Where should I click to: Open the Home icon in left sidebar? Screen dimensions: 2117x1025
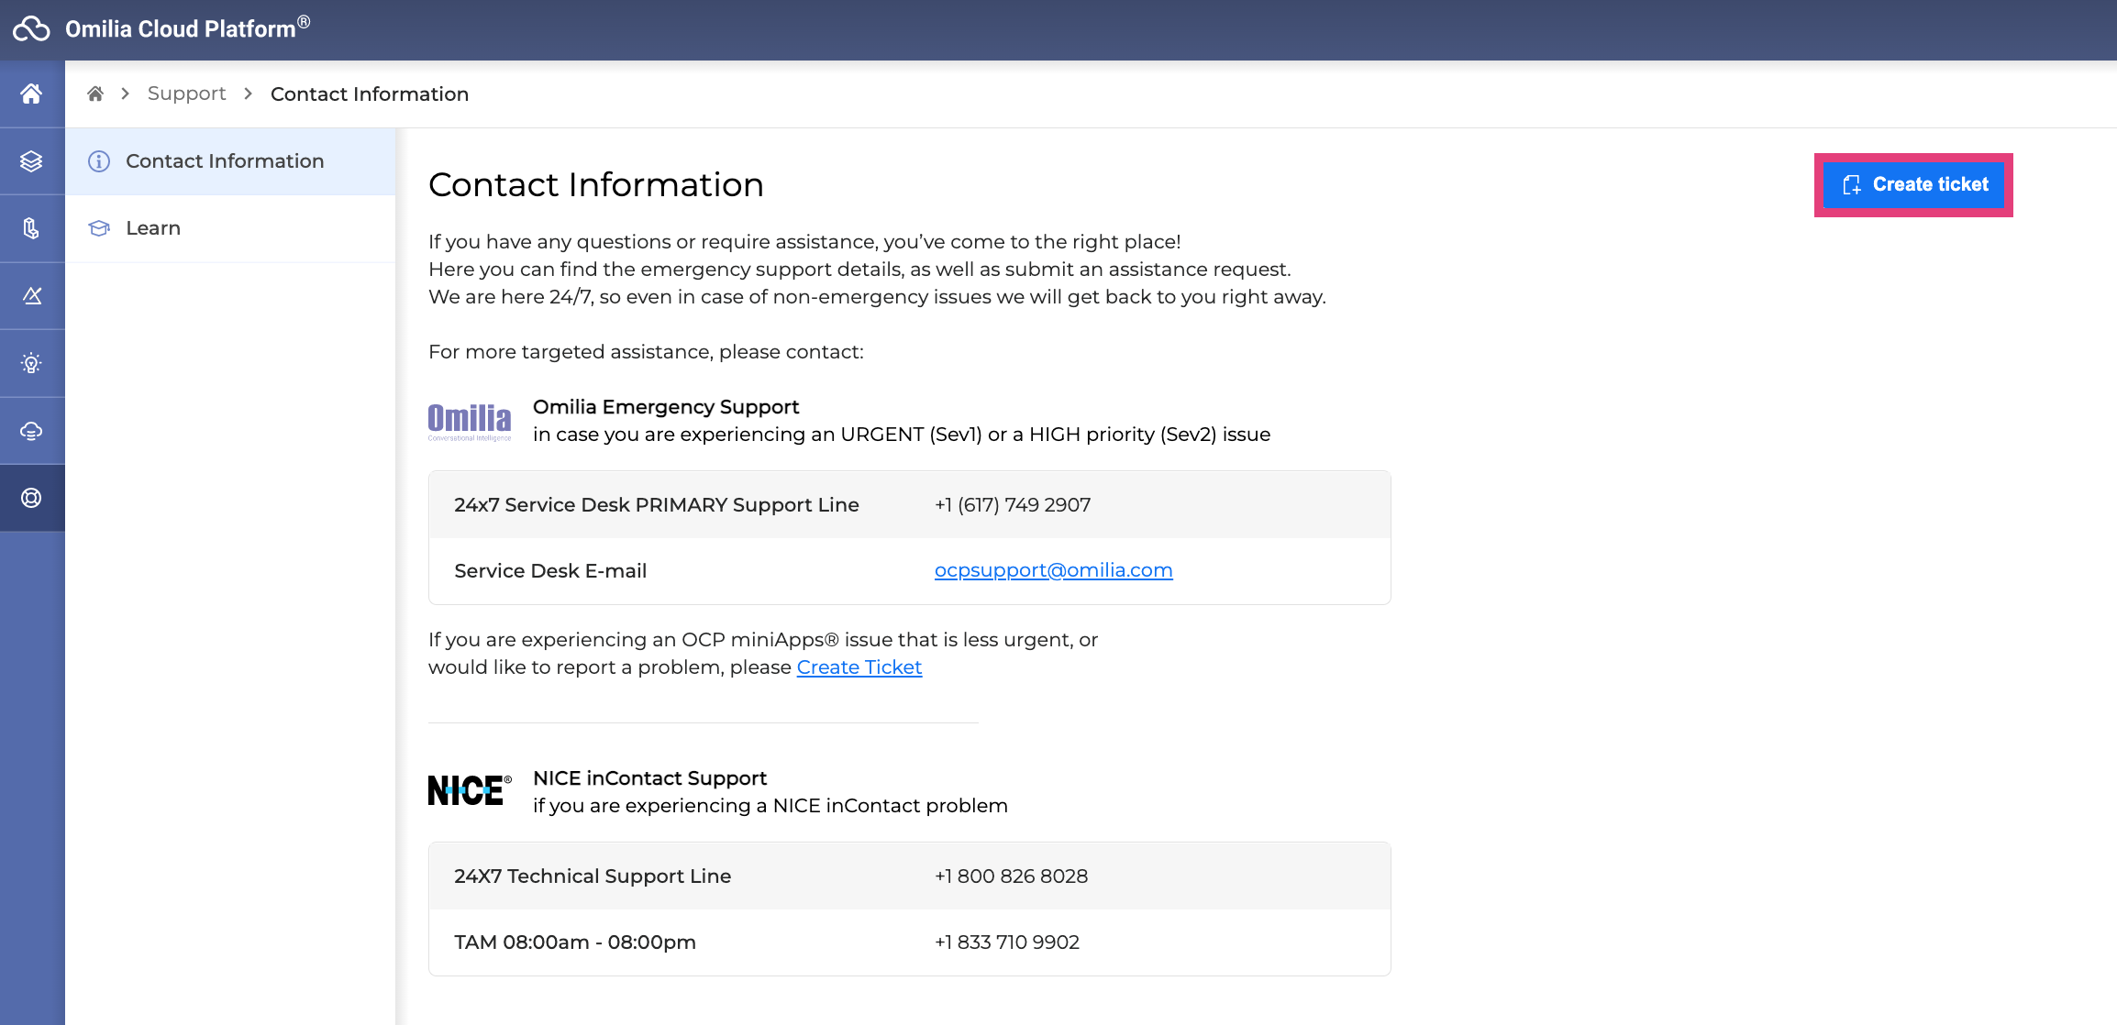coord(31,94)
